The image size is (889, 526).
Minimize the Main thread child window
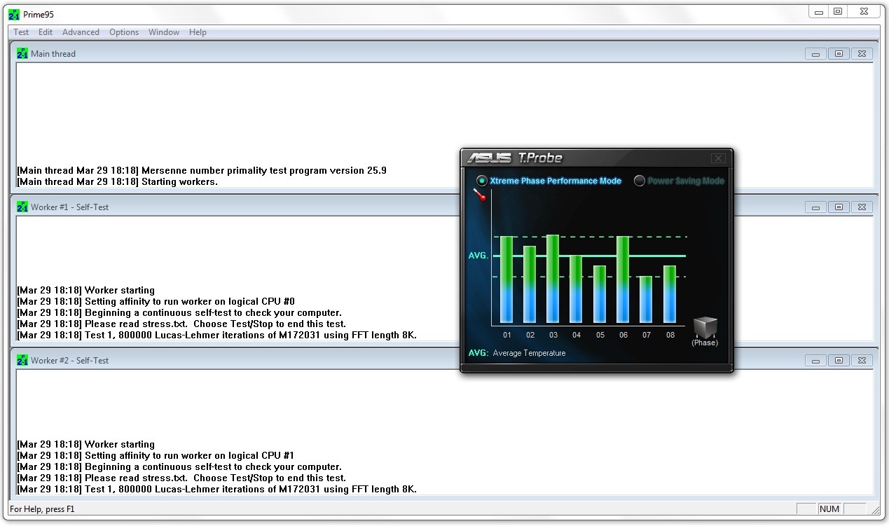point(815,54)
